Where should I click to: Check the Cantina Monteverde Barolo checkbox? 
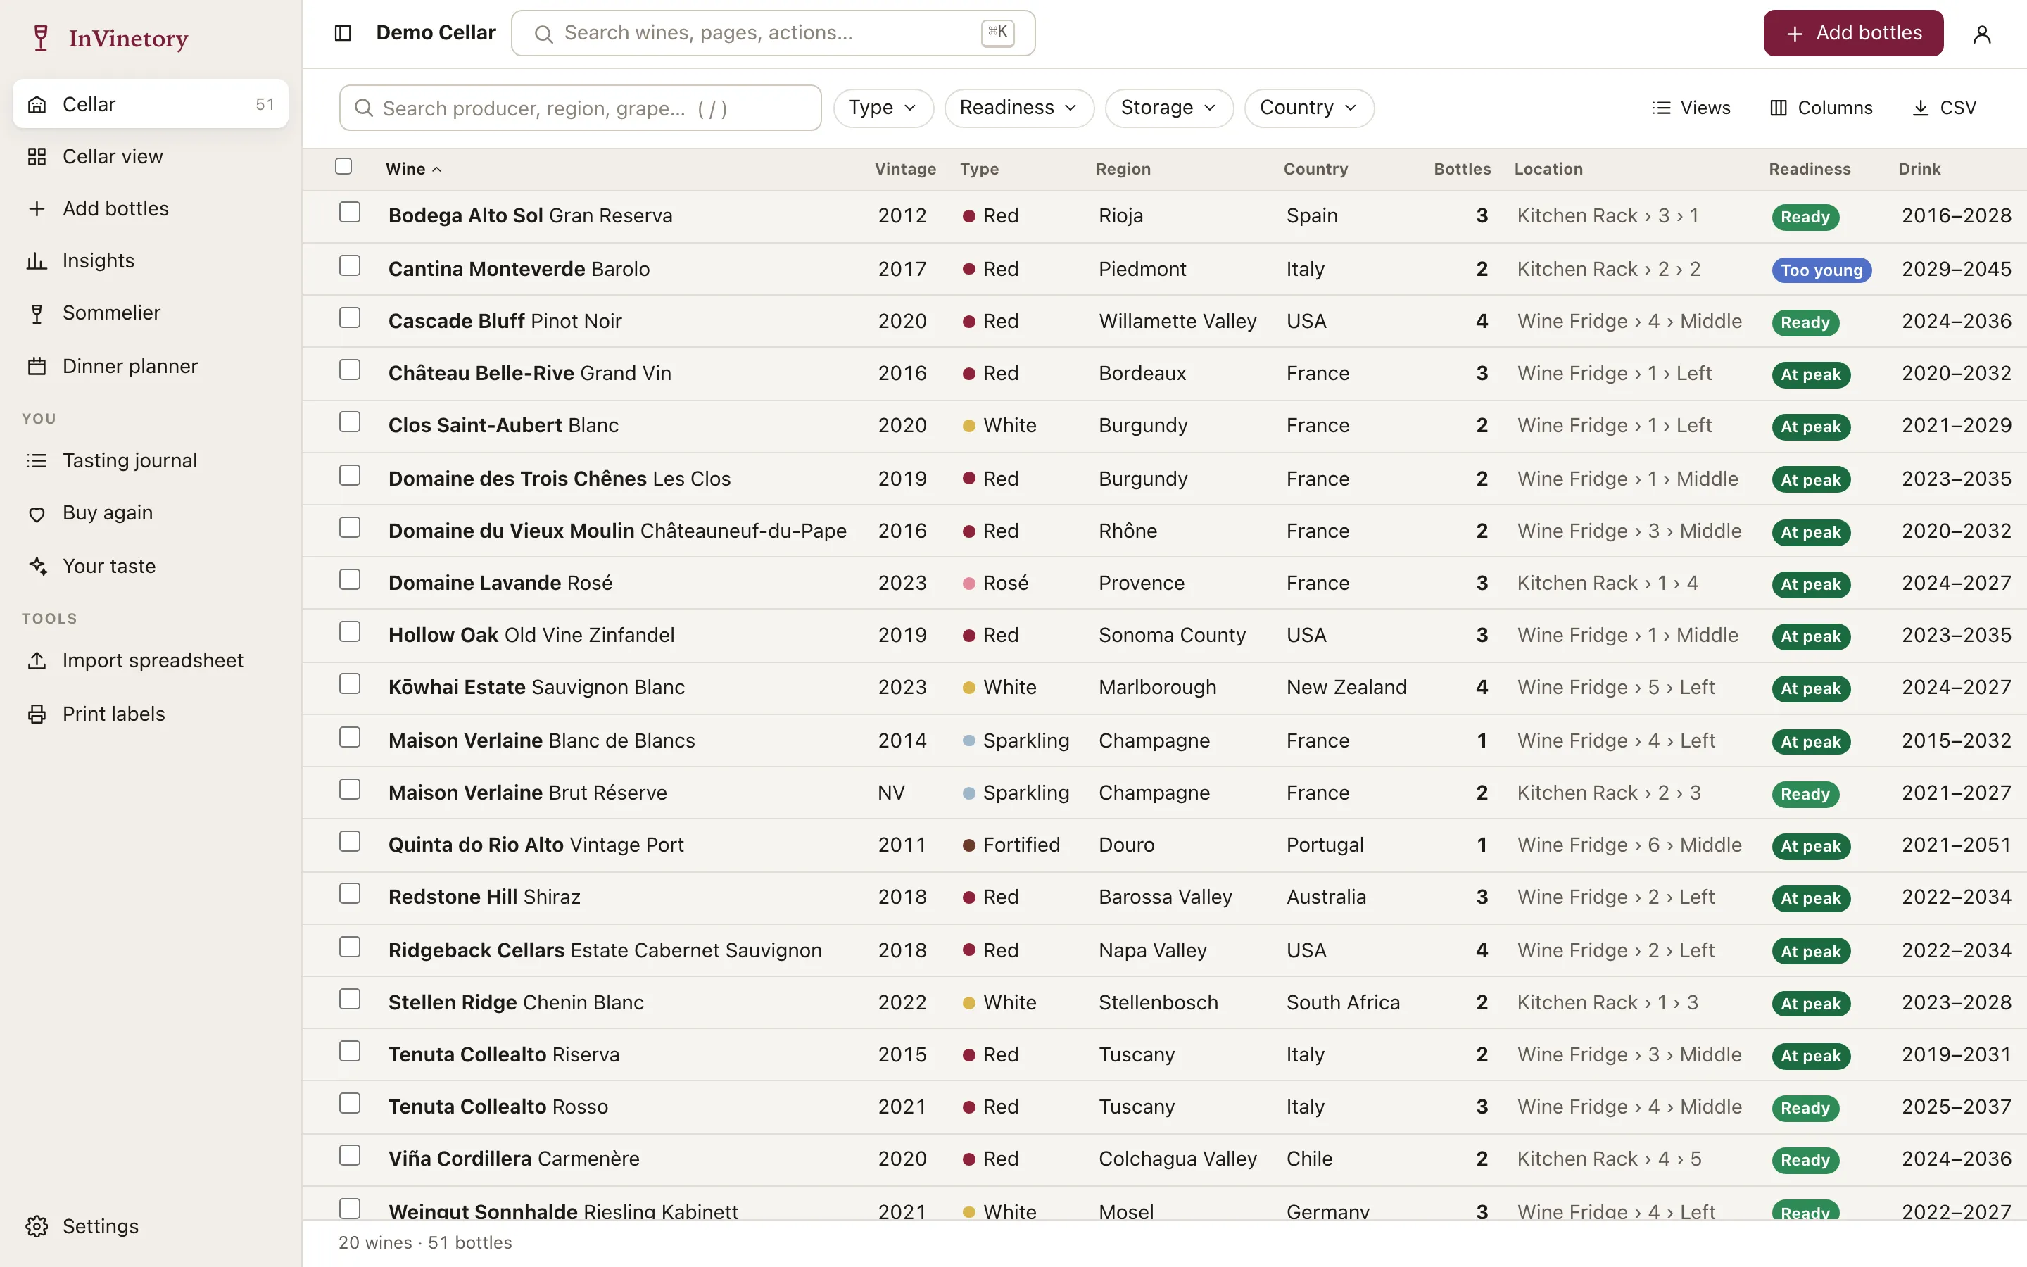[350, 265]
